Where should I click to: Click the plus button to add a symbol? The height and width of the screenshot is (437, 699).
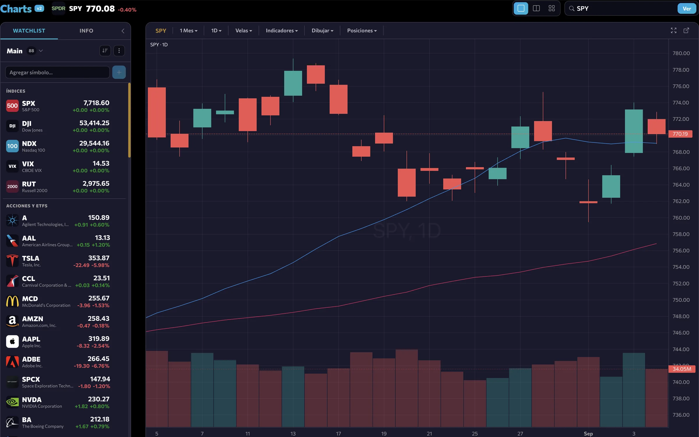pos(119,72)
